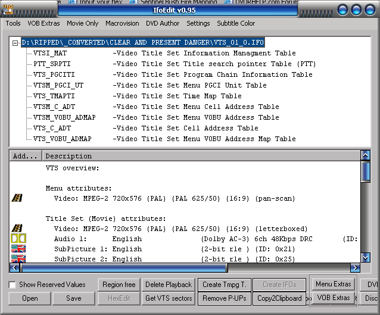Click the Copy2Clipboard button
Screen dimensions: 380x315
tap(279, 298)
